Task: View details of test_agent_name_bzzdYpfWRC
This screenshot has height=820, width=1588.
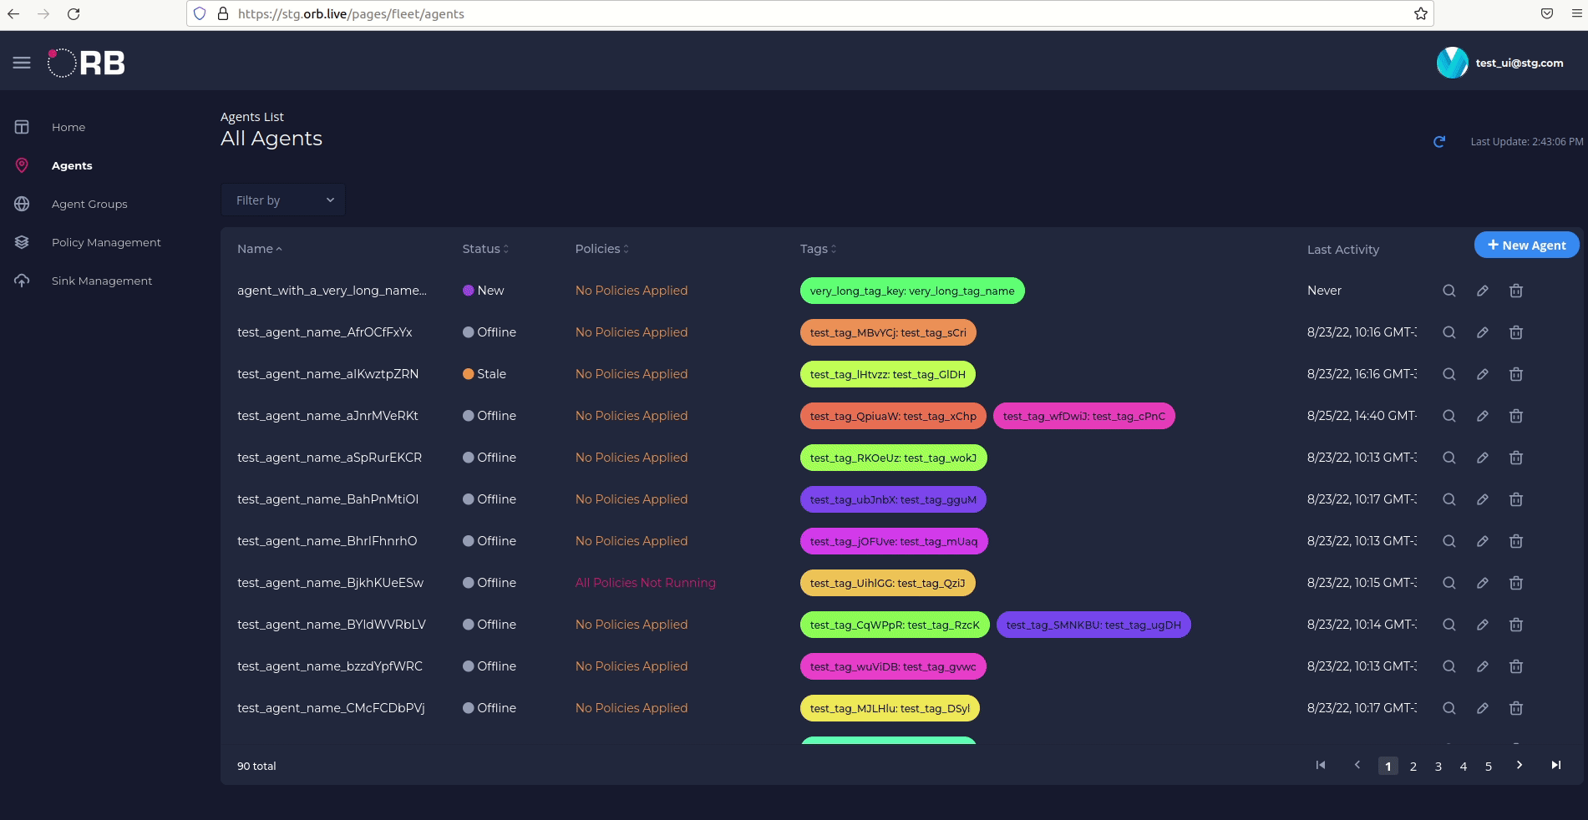Action: (x=1449, y=666)
